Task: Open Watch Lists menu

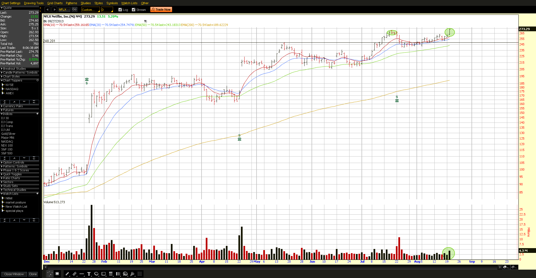Action: (x=129, y=3)
